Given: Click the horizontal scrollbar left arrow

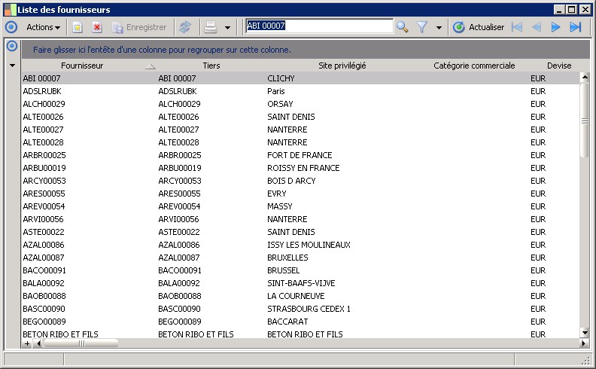Looking at the screenshot, I should click(38, 343).
